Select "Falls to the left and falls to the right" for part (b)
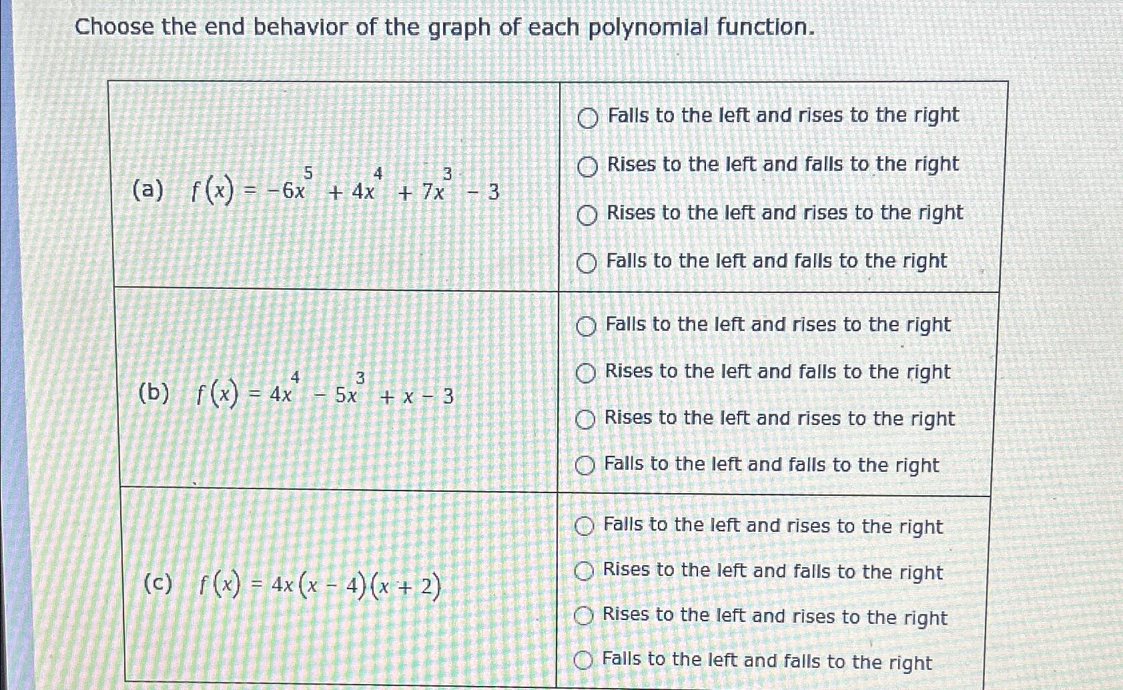Screen dimensions: 1123x690 587,466
